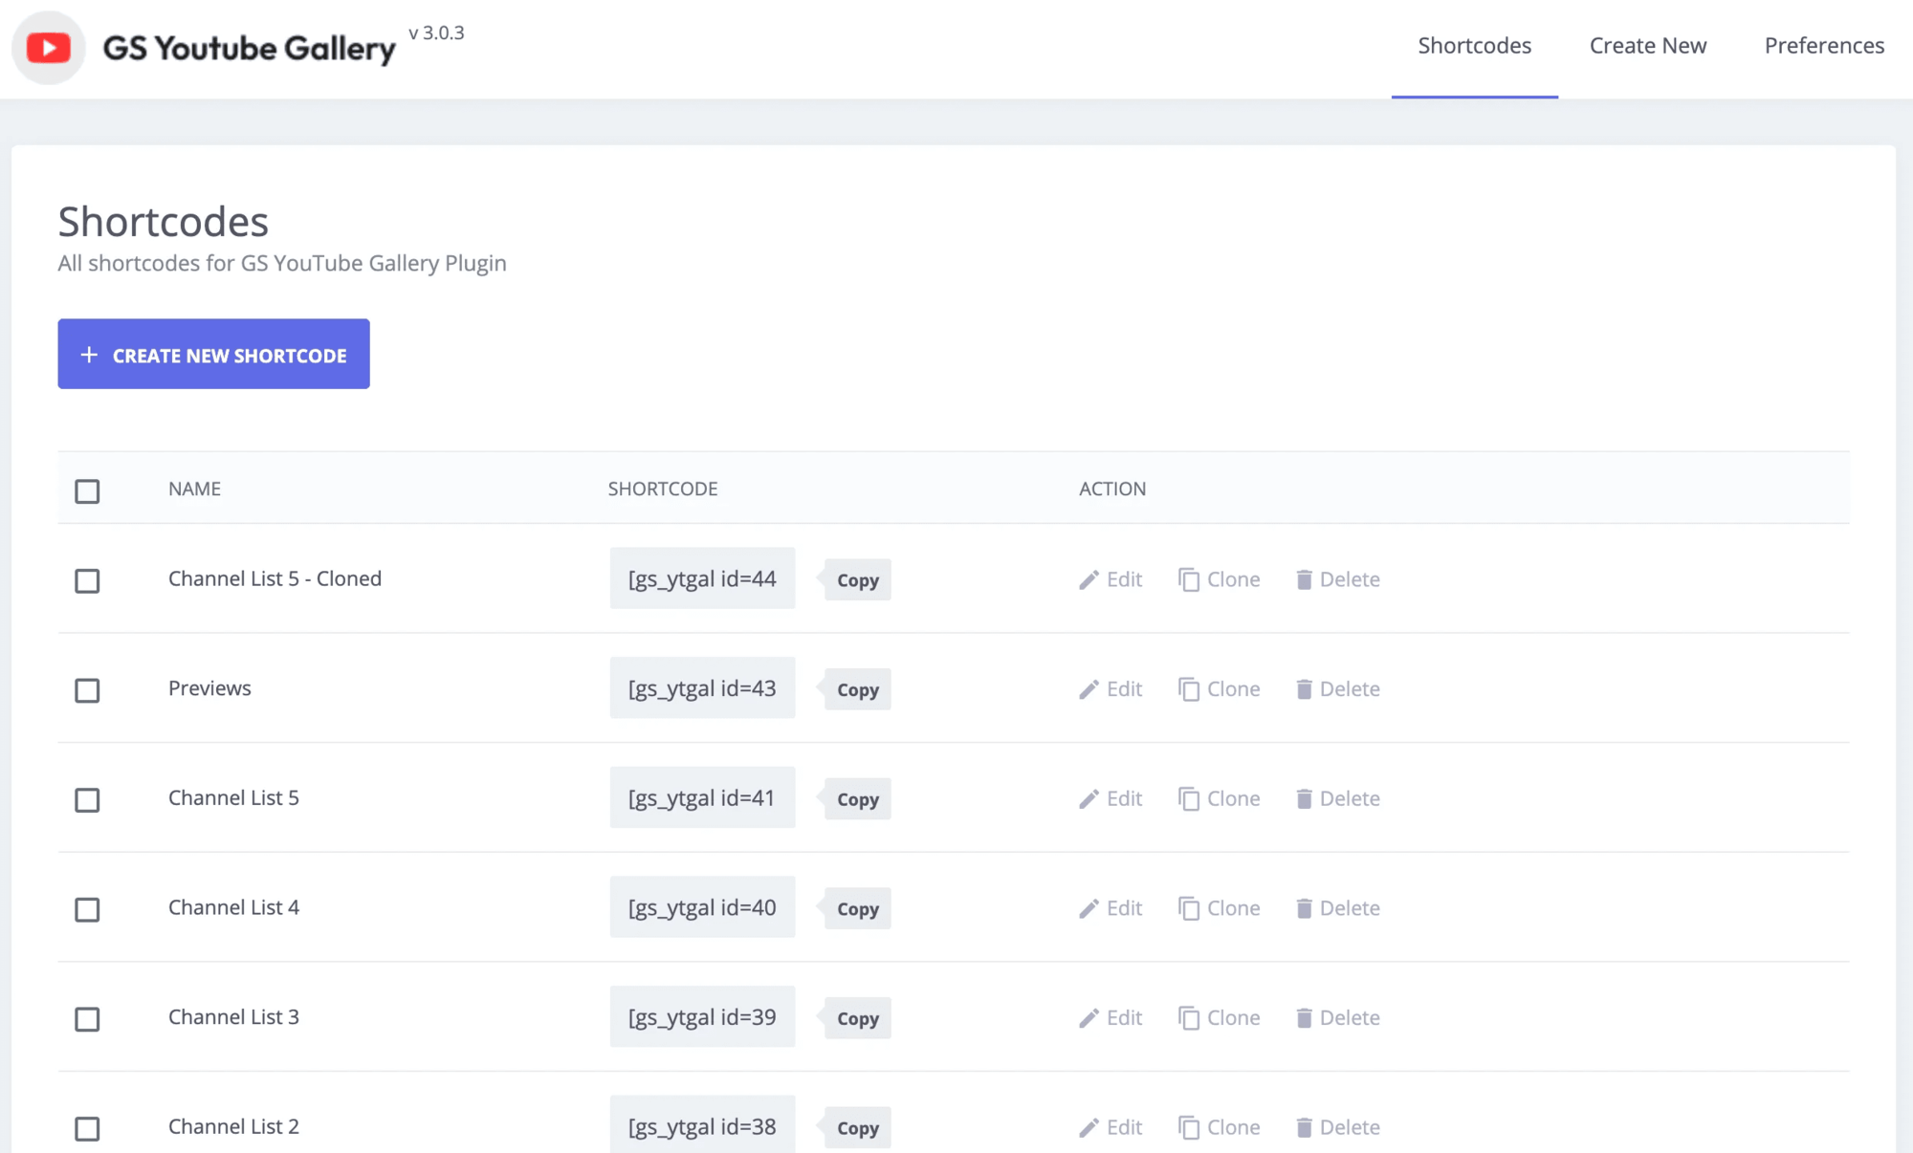Viewport: 1913px width, 1153px height.
Task: Check the Channel List 5 - Cloned row checkbox
Action: [x=87, y=580]
